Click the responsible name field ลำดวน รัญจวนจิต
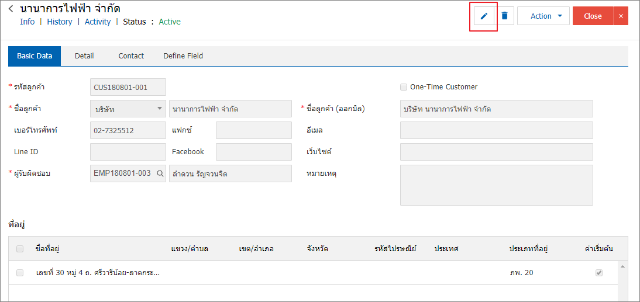Screen dimensions: 640x302 [230, 173]
